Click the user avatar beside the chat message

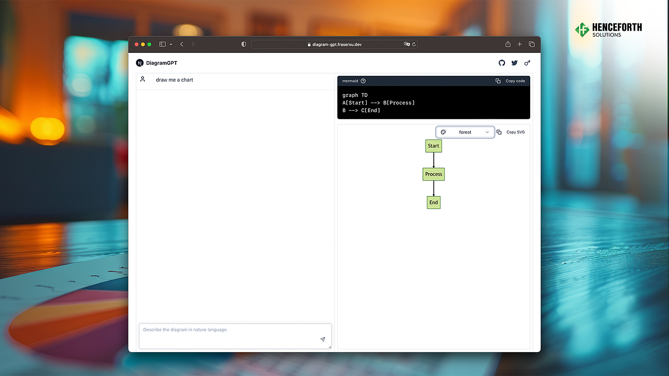[x=143, y=80]
